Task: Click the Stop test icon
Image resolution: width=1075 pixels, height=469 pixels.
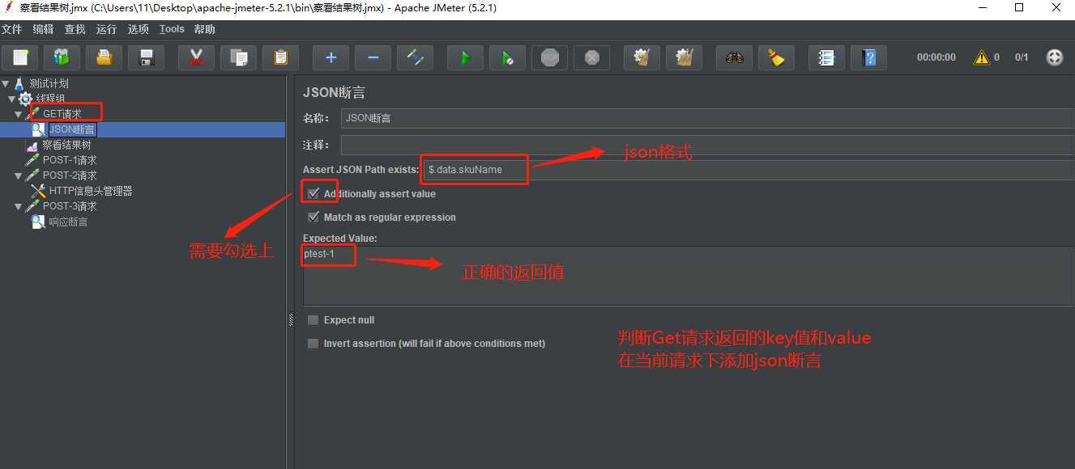Action: (549, 57)
